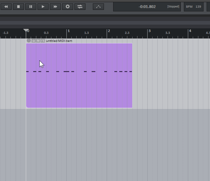The image size is (210, 181).
Task: Arm recording with the record button
Action: click(x=68, y=6)
